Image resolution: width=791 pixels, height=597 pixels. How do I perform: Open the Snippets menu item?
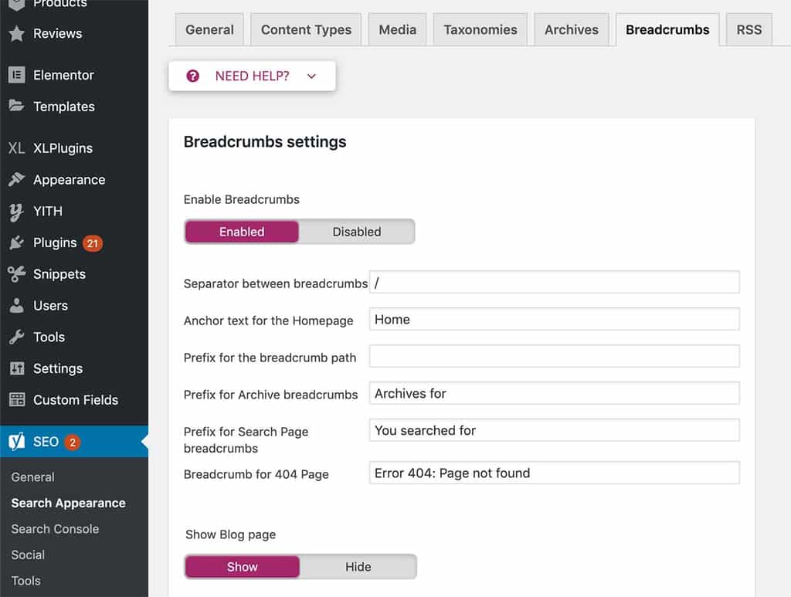(74, 274)
